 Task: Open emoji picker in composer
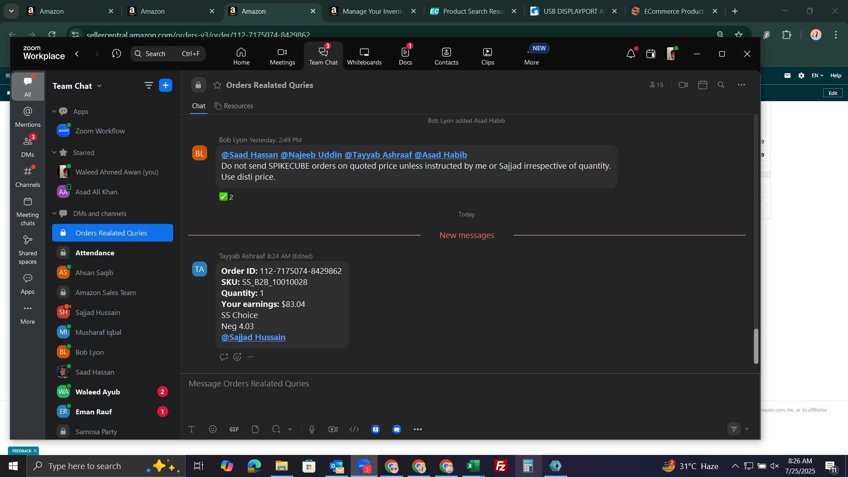213,429
